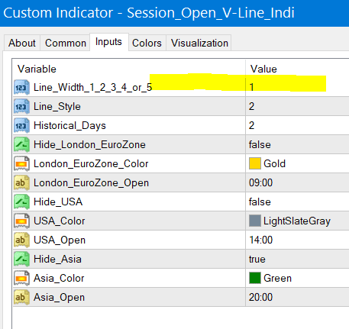The width and height of the screenshot is (349, 329).
Task: Open the Visualization tab
Action: click(x=199, y=43)
